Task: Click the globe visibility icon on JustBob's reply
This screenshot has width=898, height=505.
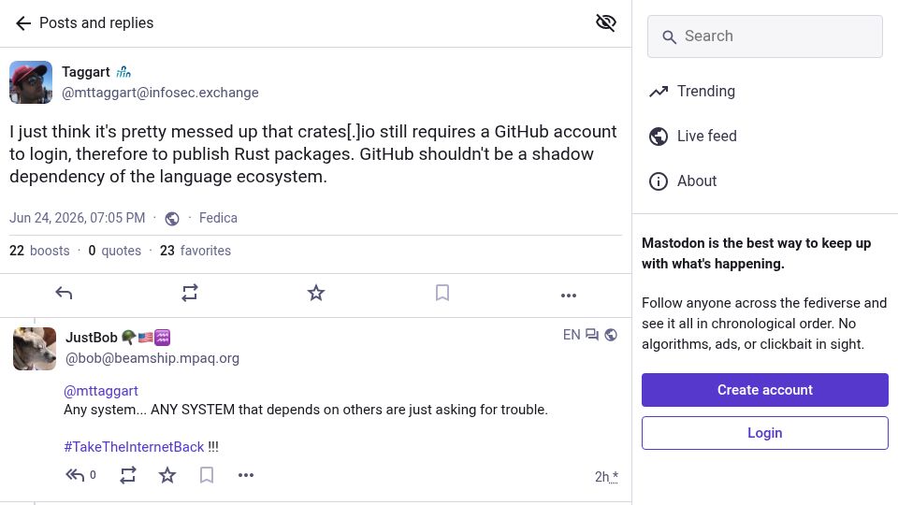Action: coord(611,335)
